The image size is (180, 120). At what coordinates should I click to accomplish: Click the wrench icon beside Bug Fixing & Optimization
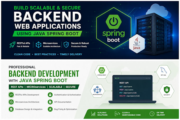click(x=50, y=109)
